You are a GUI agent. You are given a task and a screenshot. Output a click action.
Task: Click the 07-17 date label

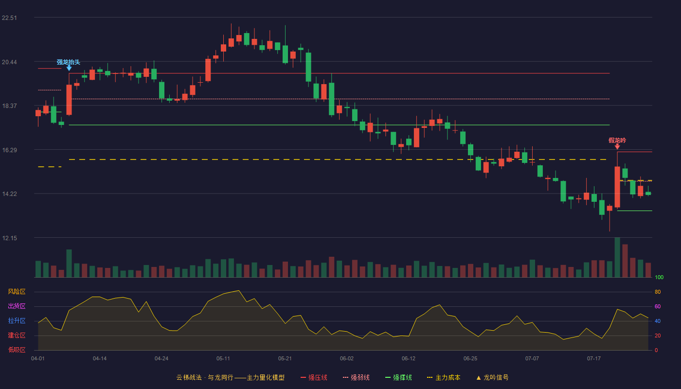click(x=594, y=358)
